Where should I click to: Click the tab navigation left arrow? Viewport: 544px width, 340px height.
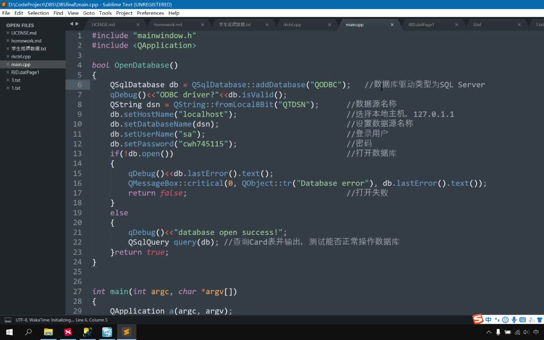71,24
